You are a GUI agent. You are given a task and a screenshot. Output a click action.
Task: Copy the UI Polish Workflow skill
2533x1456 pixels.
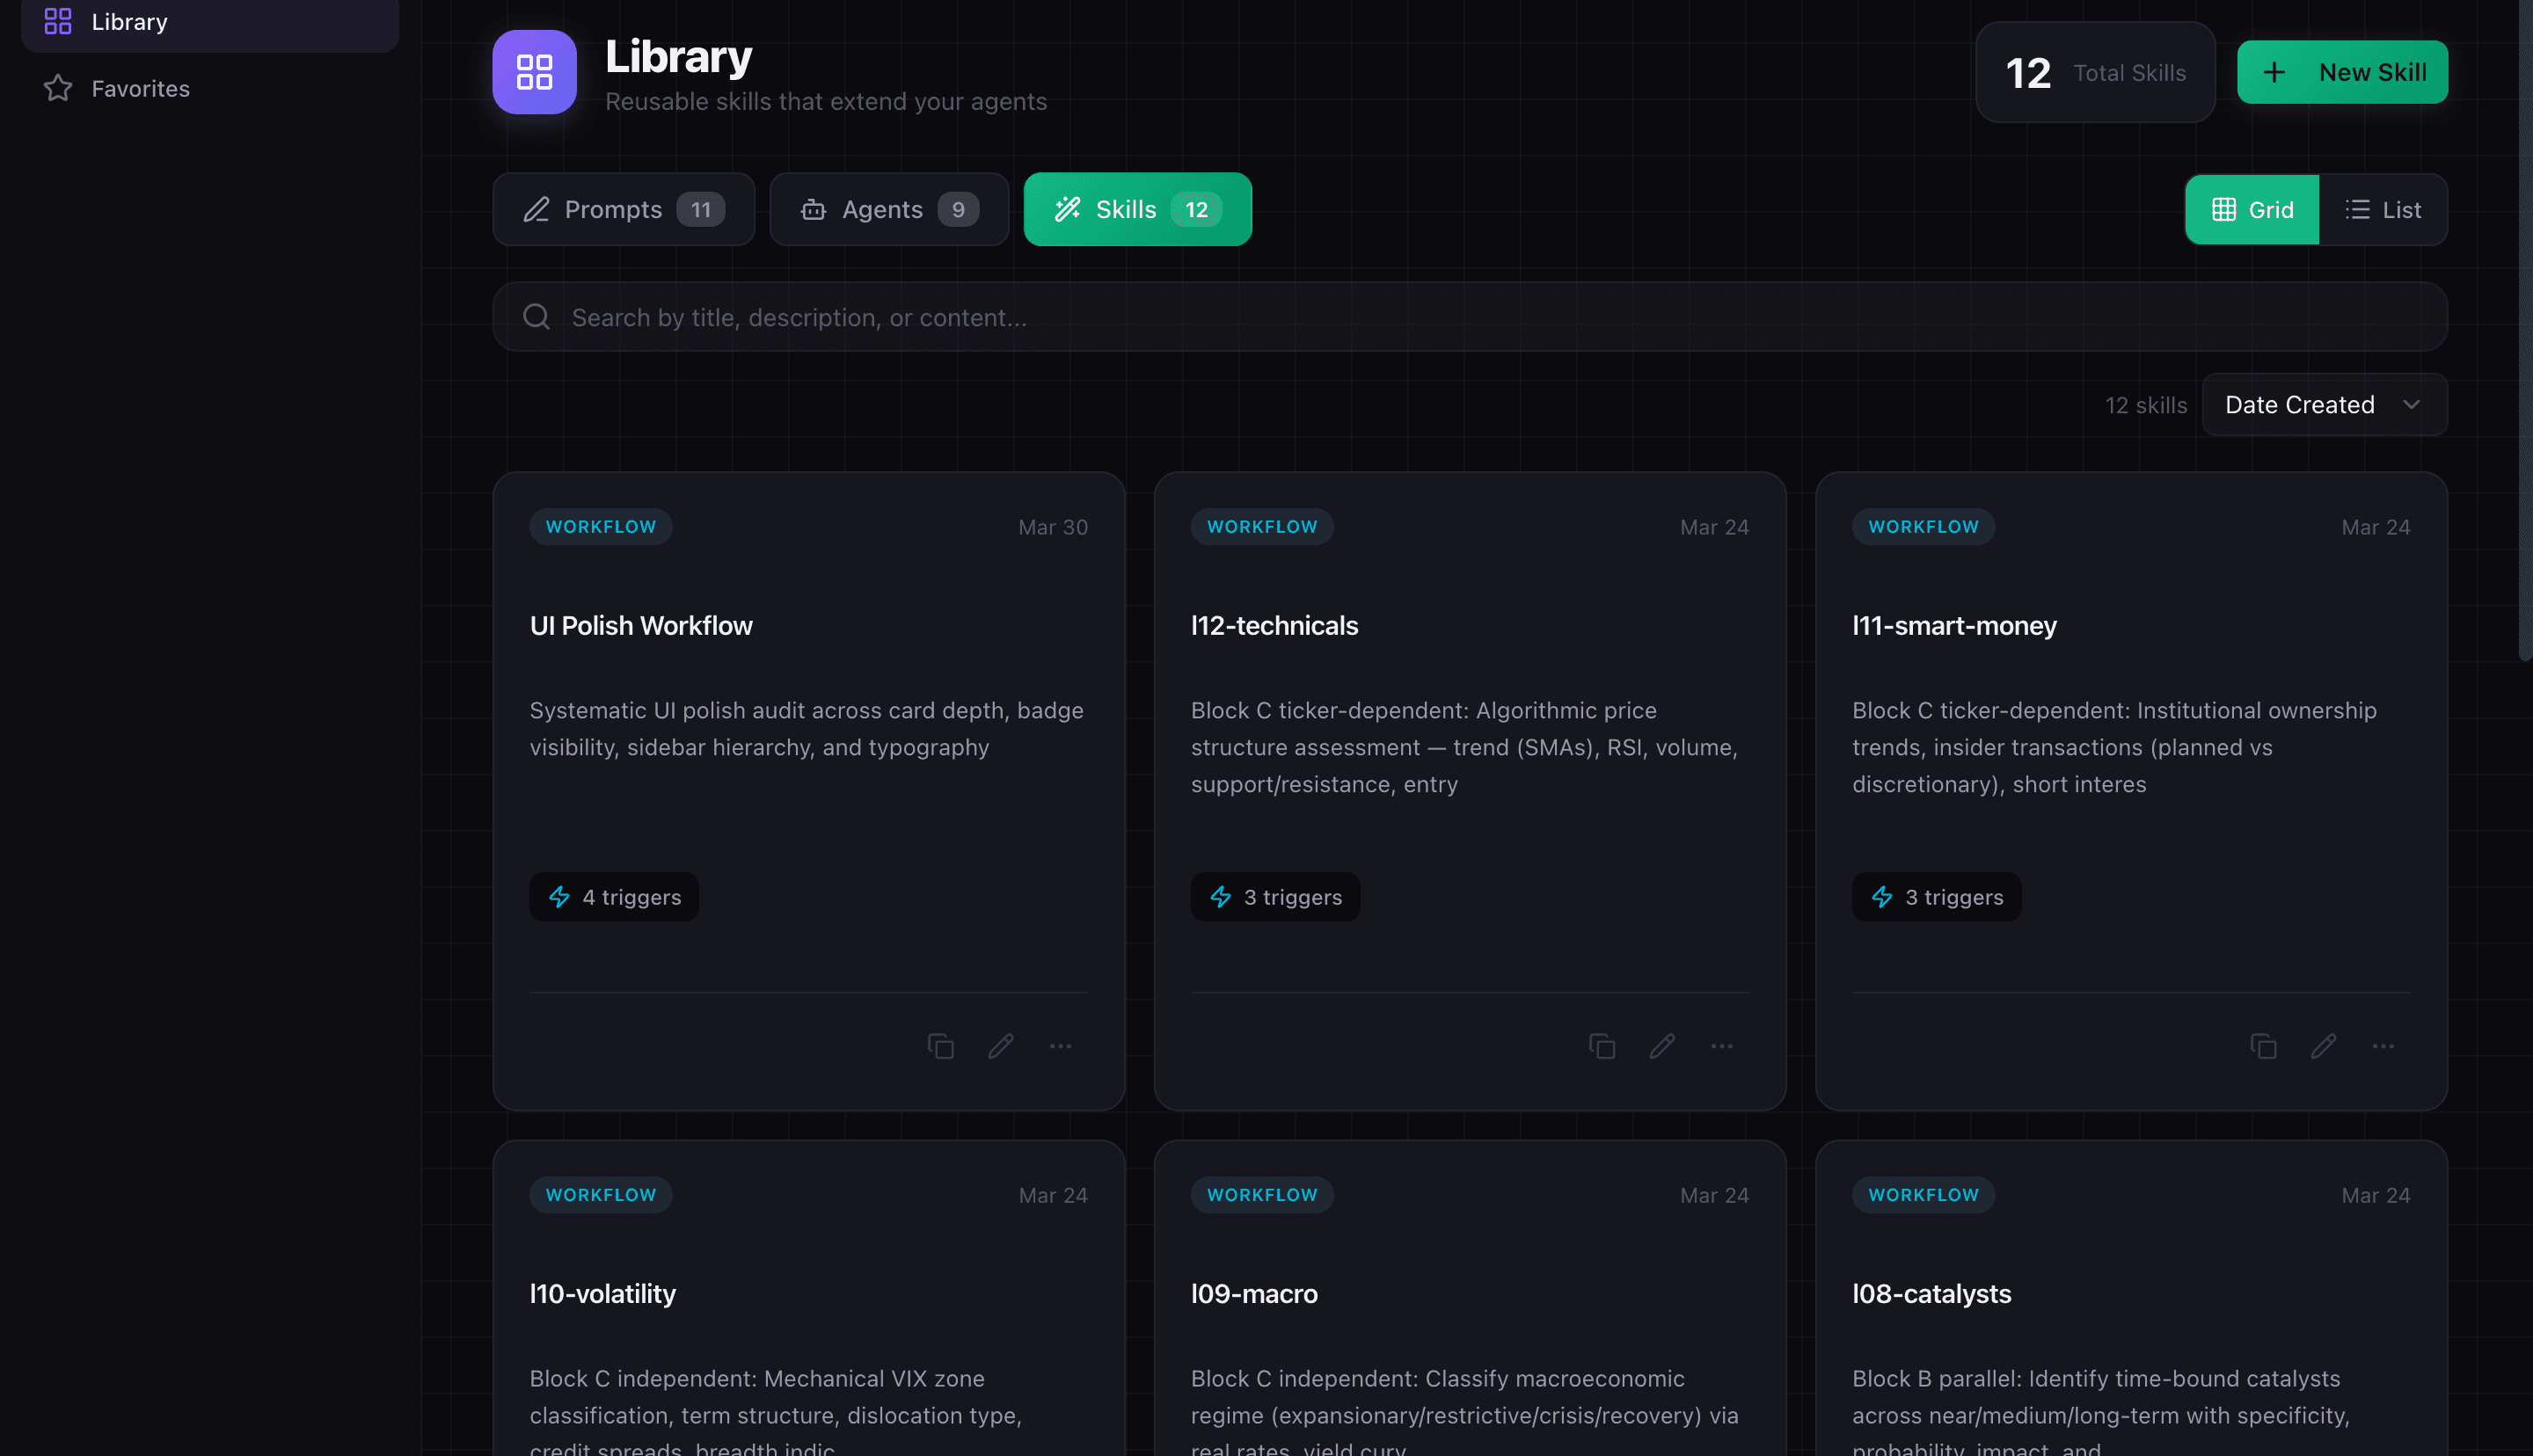[940, 1046]
